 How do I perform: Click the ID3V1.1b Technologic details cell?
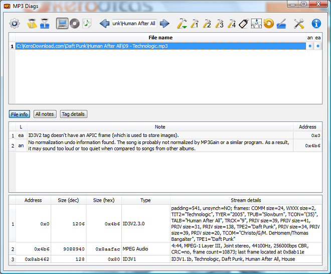pos(246,259)
